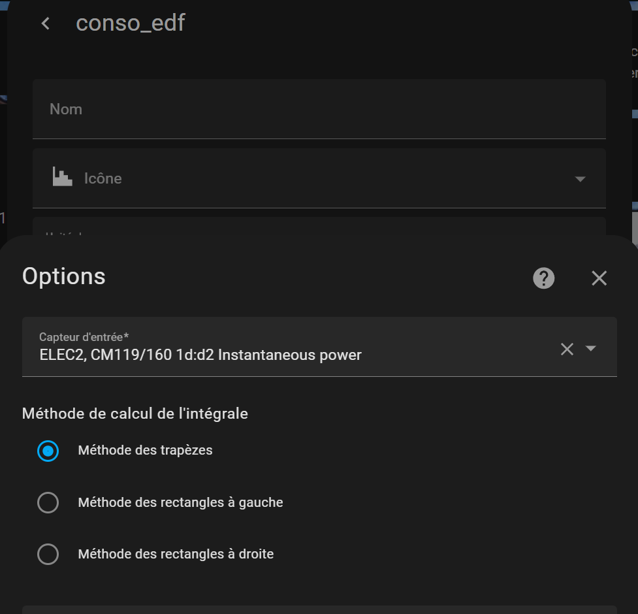Screen dimensions: 638x614
Task: Click the "Méthode des rectangles à gauche" label text
Action: pyautogui.click(x=180, y=503)
